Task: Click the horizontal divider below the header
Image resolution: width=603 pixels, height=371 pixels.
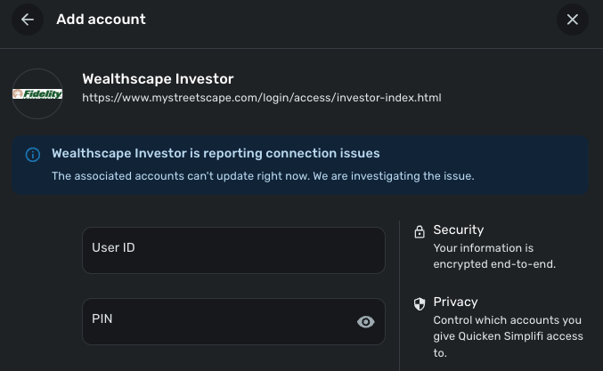Action: pyautogui.click(x=301, y=48)
